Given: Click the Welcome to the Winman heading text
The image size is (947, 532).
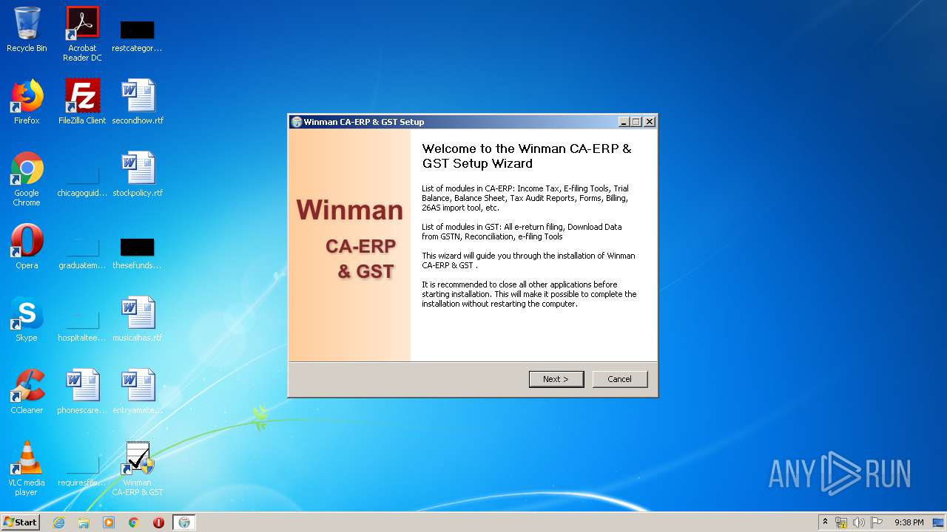Looking at the screenshot, I should point(527,156).
